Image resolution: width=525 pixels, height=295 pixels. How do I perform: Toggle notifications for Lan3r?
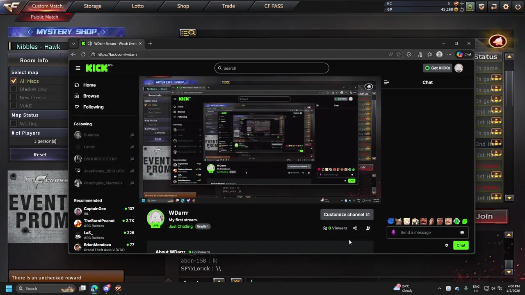132,147
